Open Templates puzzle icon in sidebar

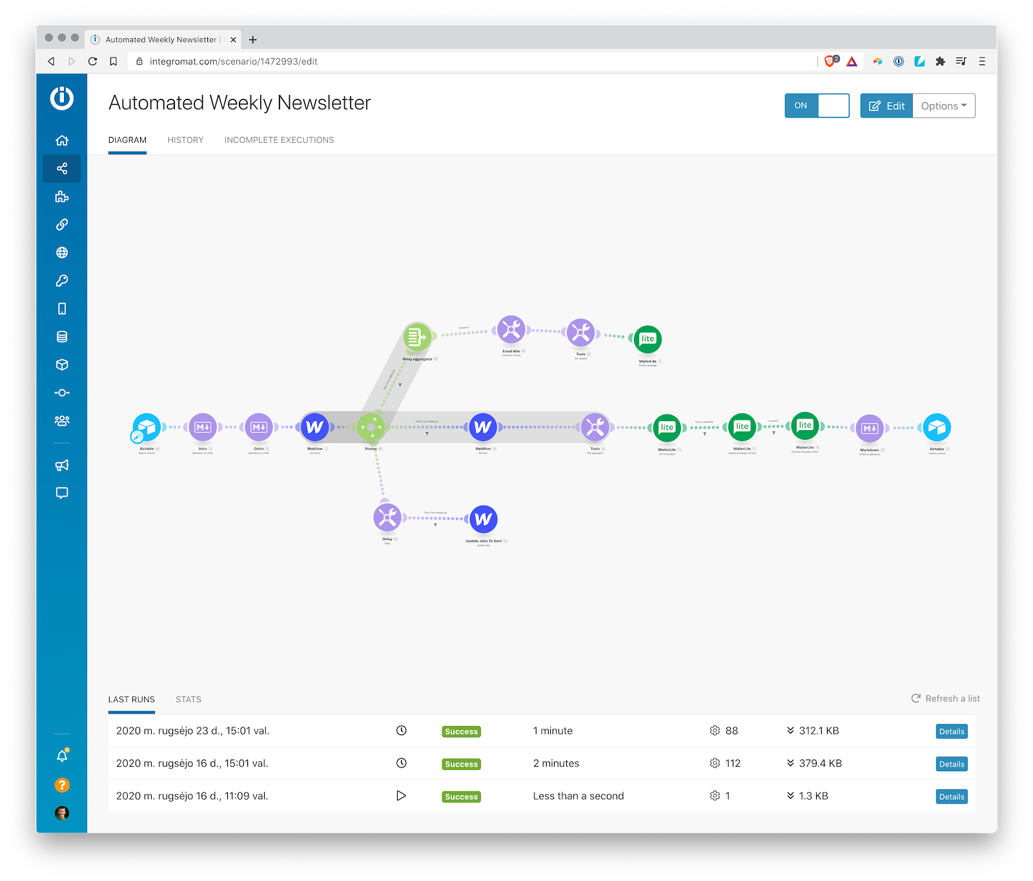point(62,196)
